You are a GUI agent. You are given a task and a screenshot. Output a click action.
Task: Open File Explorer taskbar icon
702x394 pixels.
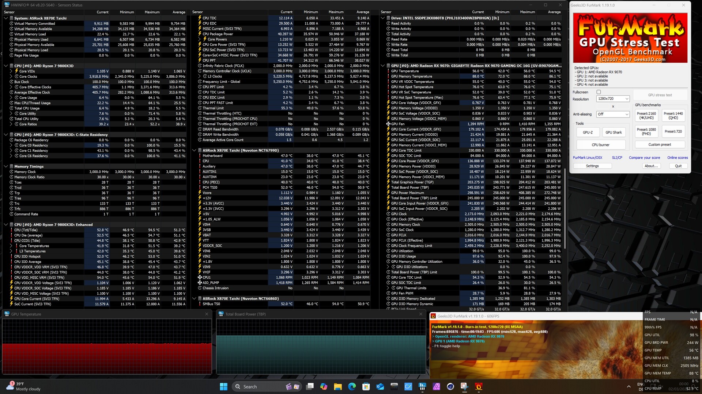pos(337,387)
